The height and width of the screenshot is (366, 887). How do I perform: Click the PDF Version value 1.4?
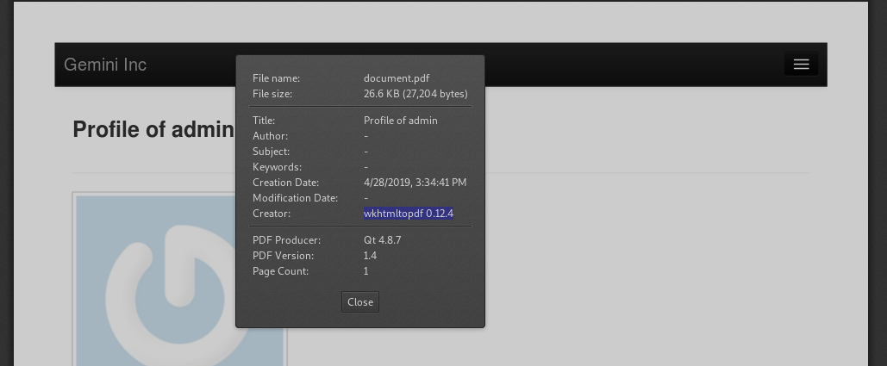pos(370,256)
